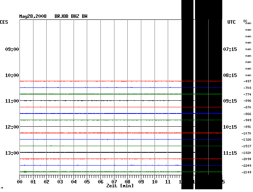Click the 07:15 UTC time label

click(x=230, y=49)
